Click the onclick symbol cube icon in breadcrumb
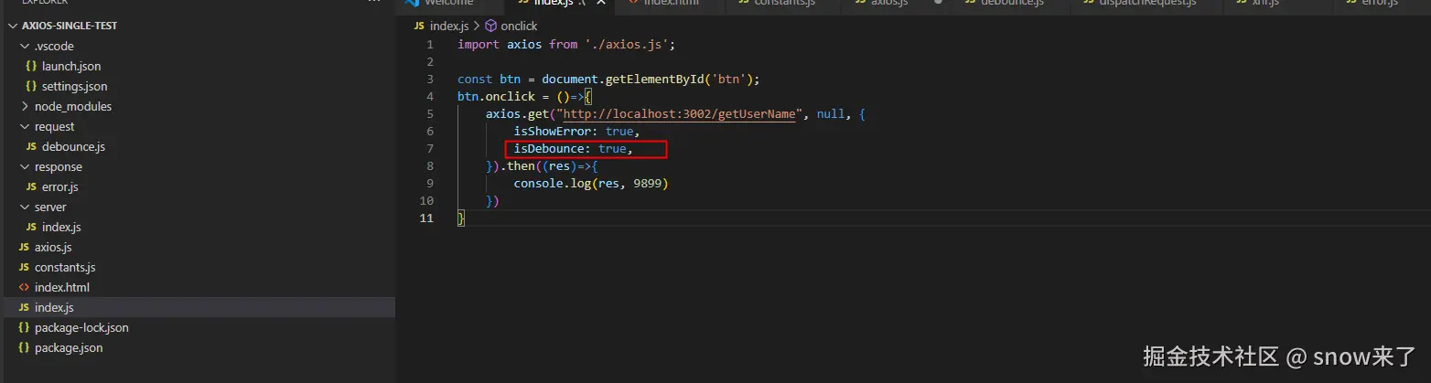The width and height of the screenshot is (1431, 383). point(490,27)
